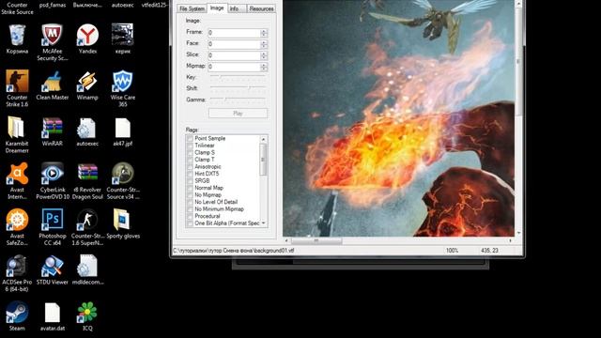Image resolution: width=601 pixels, height=338 pixels.
Task: Check the No Mipmap flag
Action: [190, 195]
